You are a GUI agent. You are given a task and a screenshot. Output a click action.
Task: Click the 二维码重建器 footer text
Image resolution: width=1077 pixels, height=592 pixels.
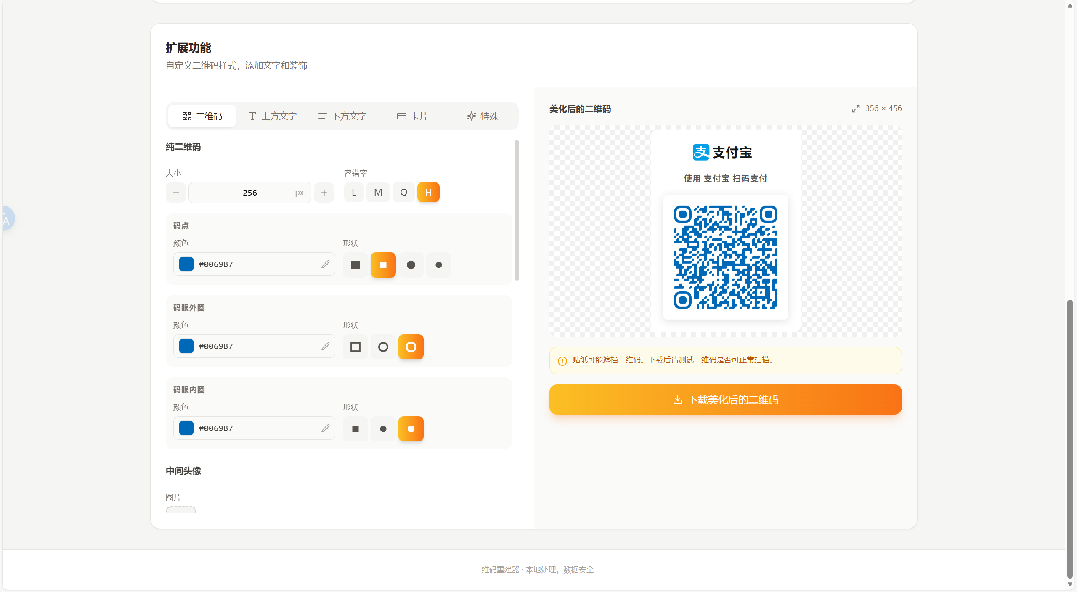click(533, 570)
